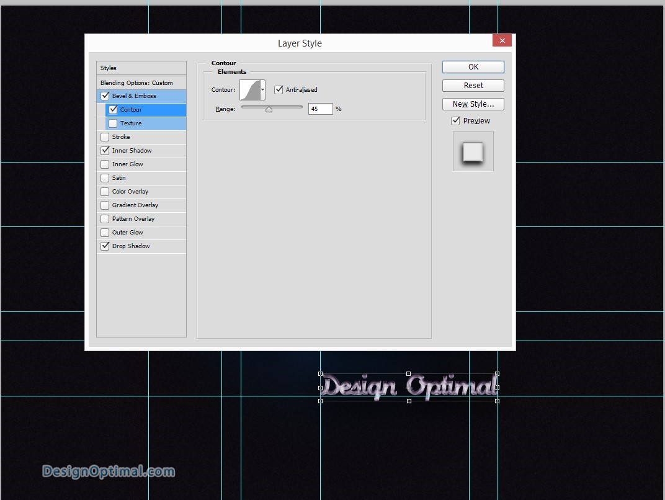Image resolution: width=665 pixels, height=500 pixels.
Task: Click the style preview thumbnail
Action: coord(473,151)
